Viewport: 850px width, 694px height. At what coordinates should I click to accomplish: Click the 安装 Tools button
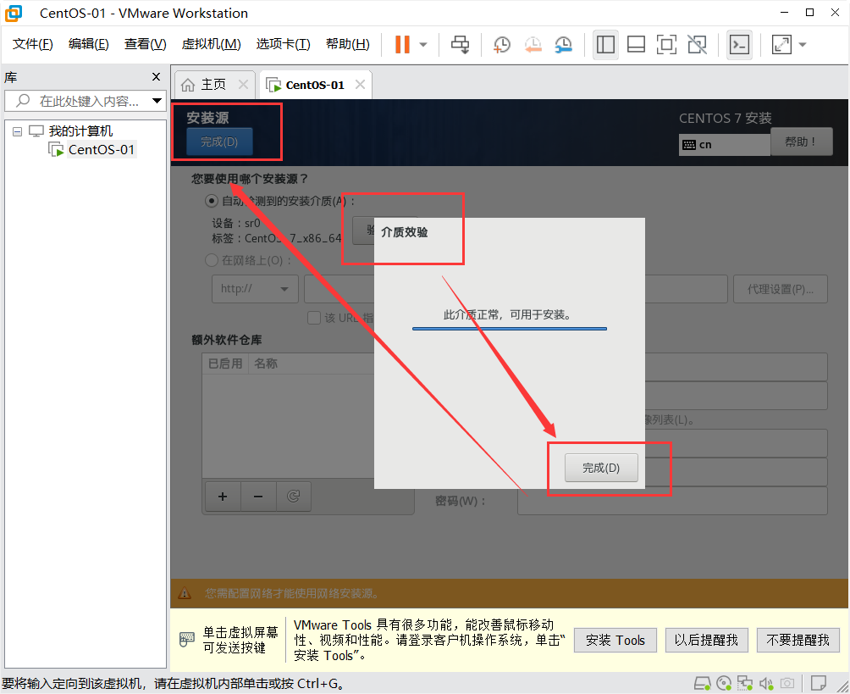(615, 640)
